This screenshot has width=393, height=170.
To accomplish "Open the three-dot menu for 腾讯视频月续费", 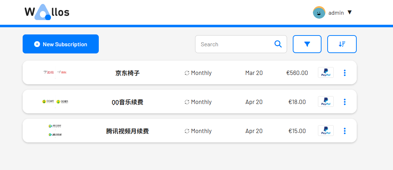I will coord(345,131).
